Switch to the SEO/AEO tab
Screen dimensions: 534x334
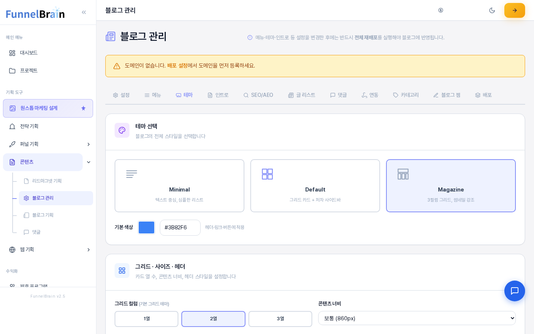point(258,95)
